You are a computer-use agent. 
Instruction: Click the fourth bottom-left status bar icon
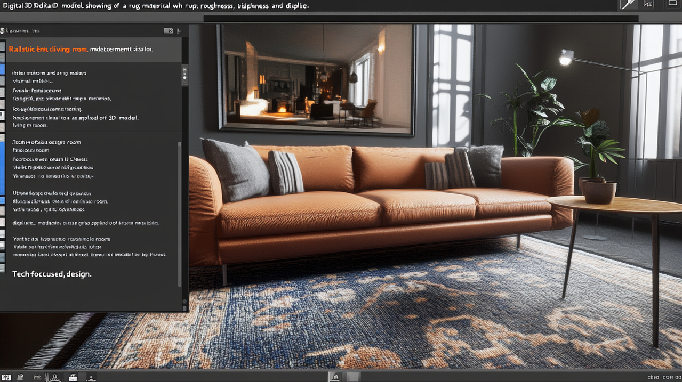54,378
